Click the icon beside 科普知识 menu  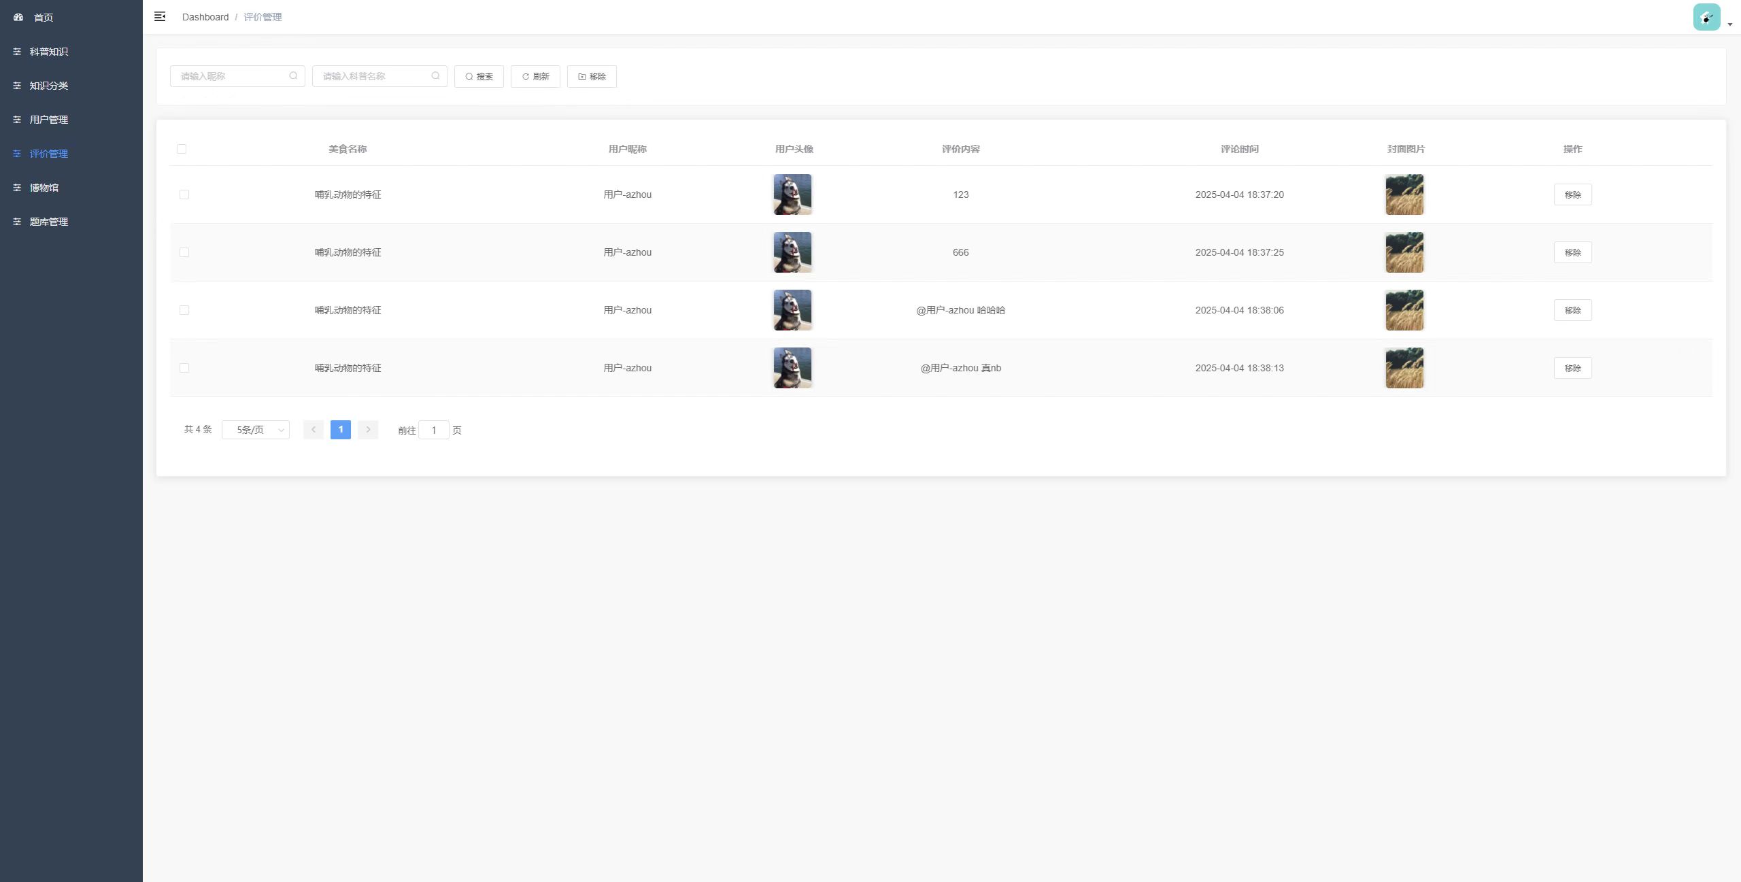(x=17, y=52)
